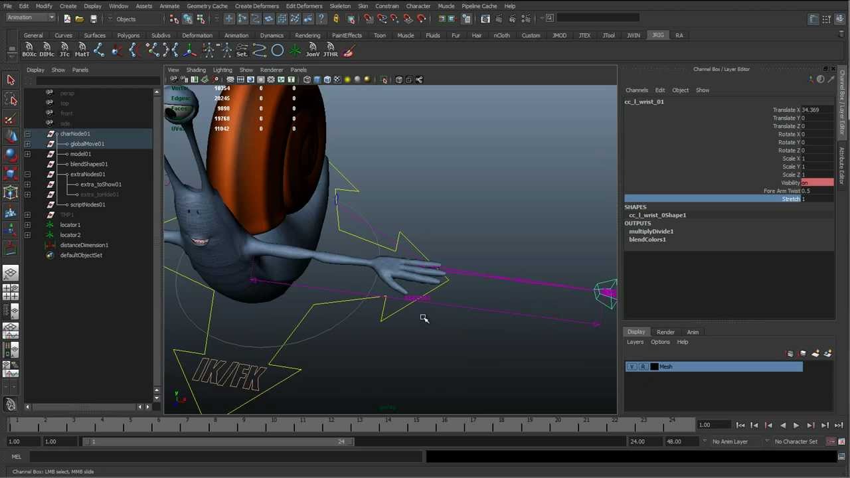The width and height of the screenshot is (850, 478).
Task: Expand the model01 outliner node
Action: coord(27,154)
